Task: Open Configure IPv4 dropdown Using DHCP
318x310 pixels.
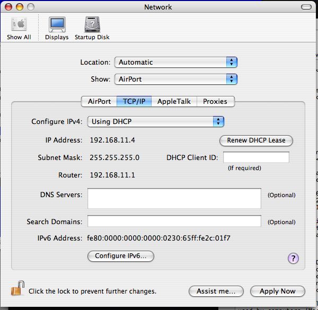Action: (x=155, y=121)
